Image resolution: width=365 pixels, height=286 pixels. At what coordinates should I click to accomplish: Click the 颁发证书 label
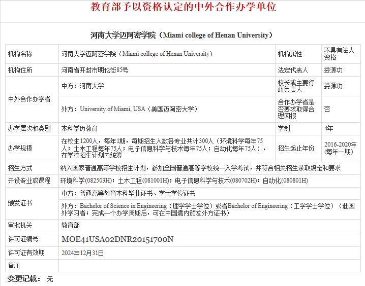(20, 203)
